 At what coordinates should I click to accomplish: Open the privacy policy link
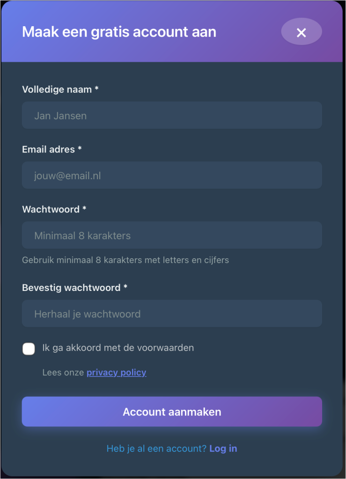coord(116,373)
